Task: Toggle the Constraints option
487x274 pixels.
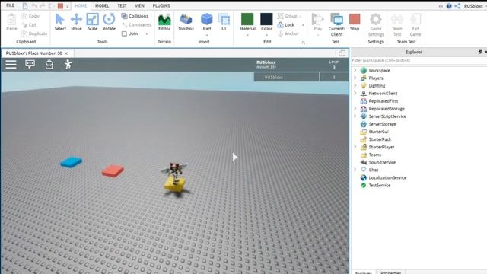Action: click(x=137, y=25)
